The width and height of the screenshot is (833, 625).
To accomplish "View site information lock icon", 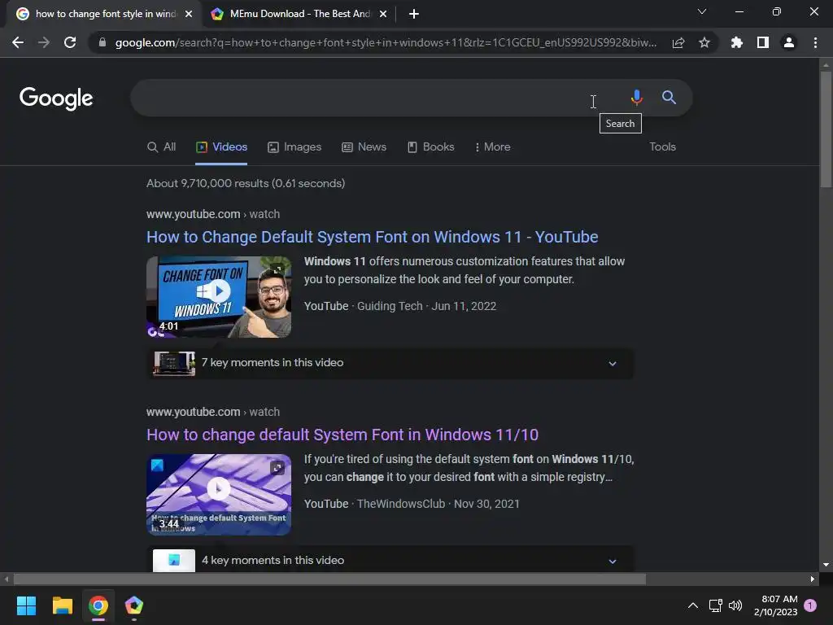I will (x=102, y=42).
